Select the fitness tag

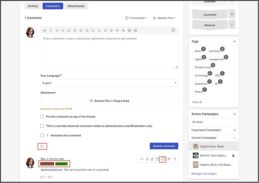199,92
